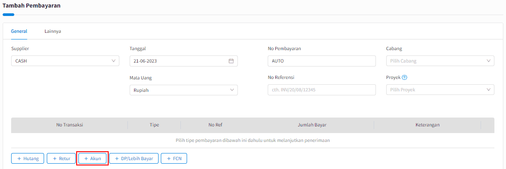
Task: Expand the Pilih Proyek dropdown
Action: click(x=440, y=90)
